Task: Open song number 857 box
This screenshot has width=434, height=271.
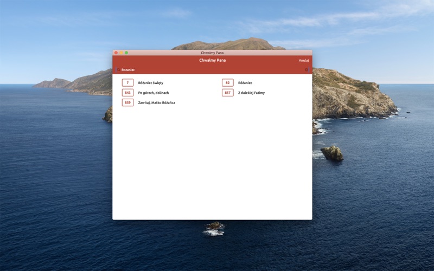Action: [227, 93]
